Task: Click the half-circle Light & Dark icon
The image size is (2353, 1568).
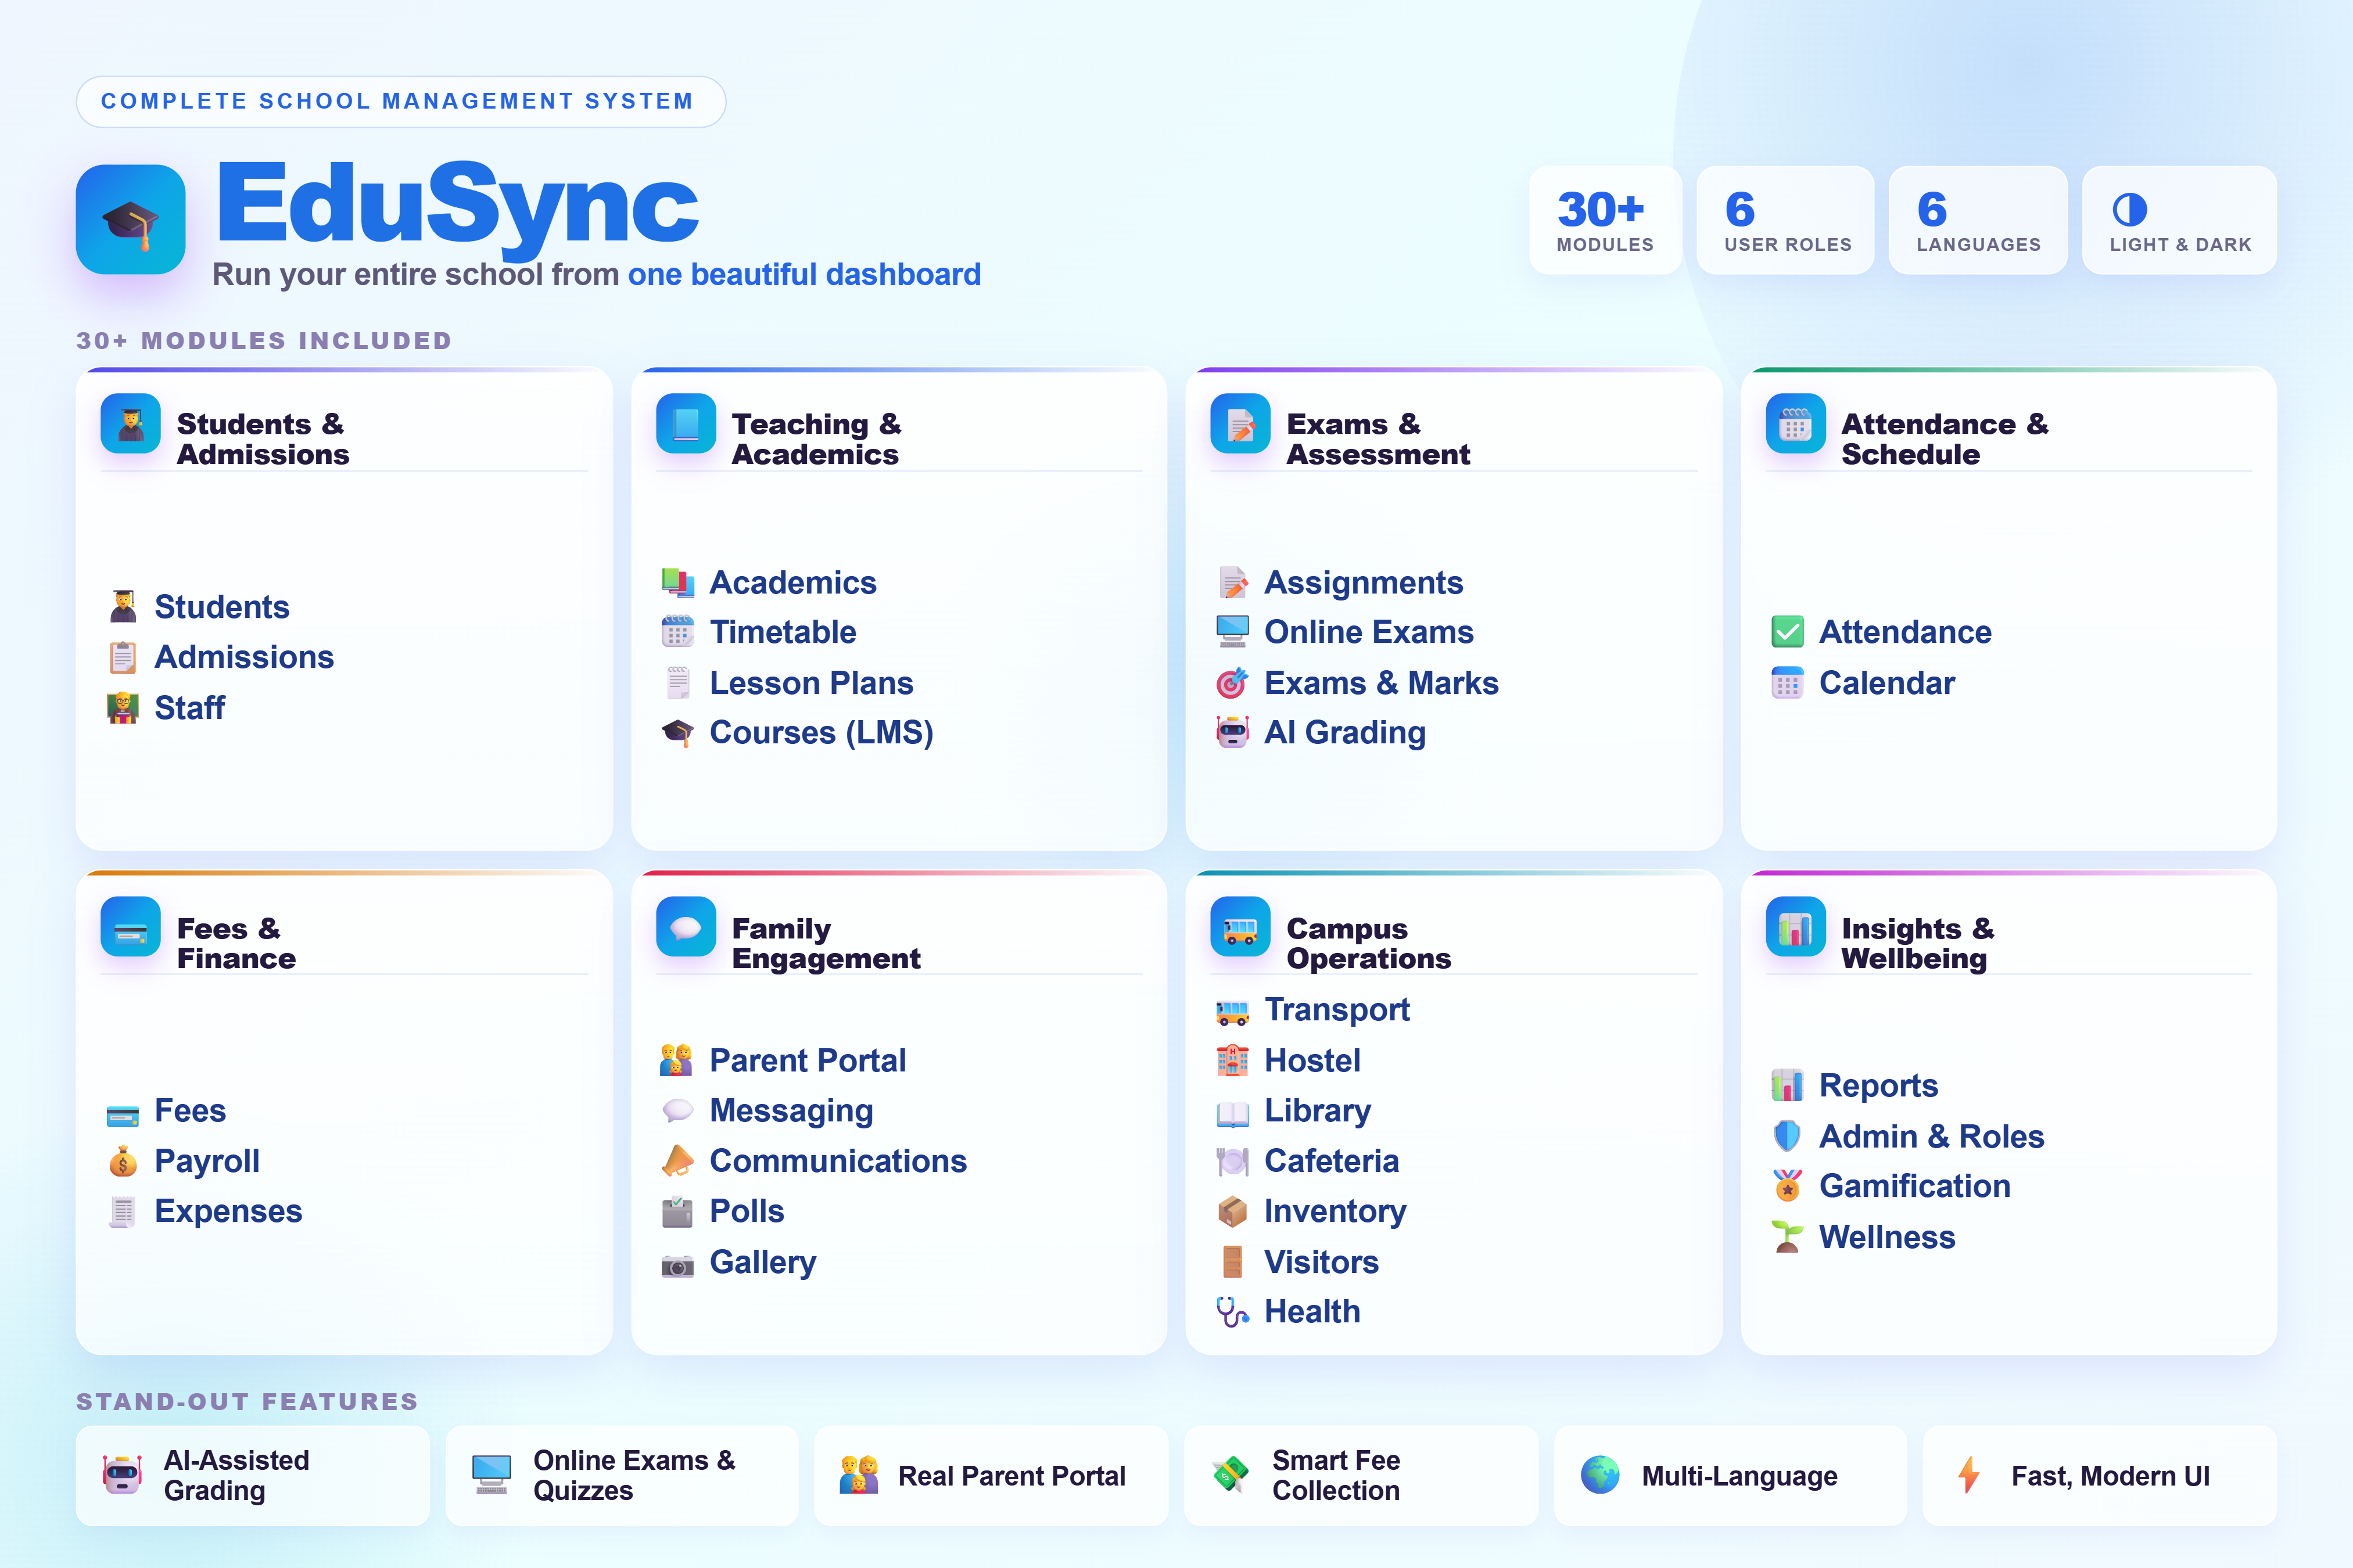Action: click(x=2129, y=210)
